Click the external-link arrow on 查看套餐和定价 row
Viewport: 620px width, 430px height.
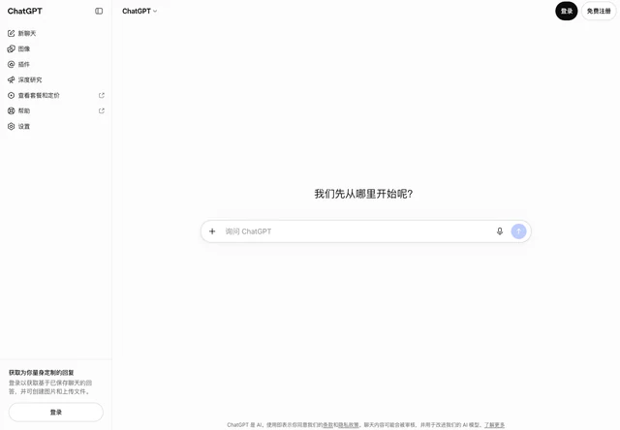click(x=102, y=95)
